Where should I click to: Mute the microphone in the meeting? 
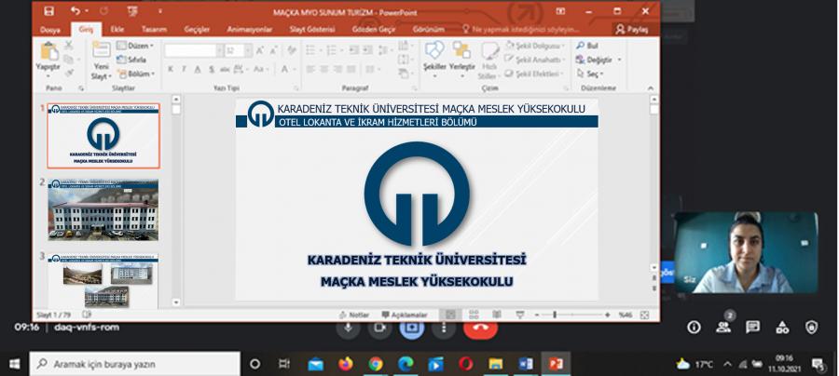pos(349,328)
